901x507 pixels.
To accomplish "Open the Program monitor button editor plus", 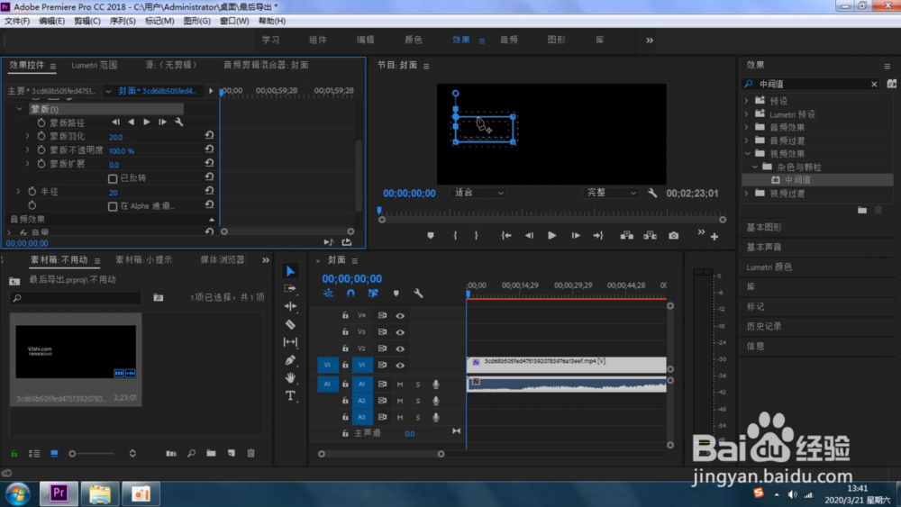I will click(x=714, y=237).
